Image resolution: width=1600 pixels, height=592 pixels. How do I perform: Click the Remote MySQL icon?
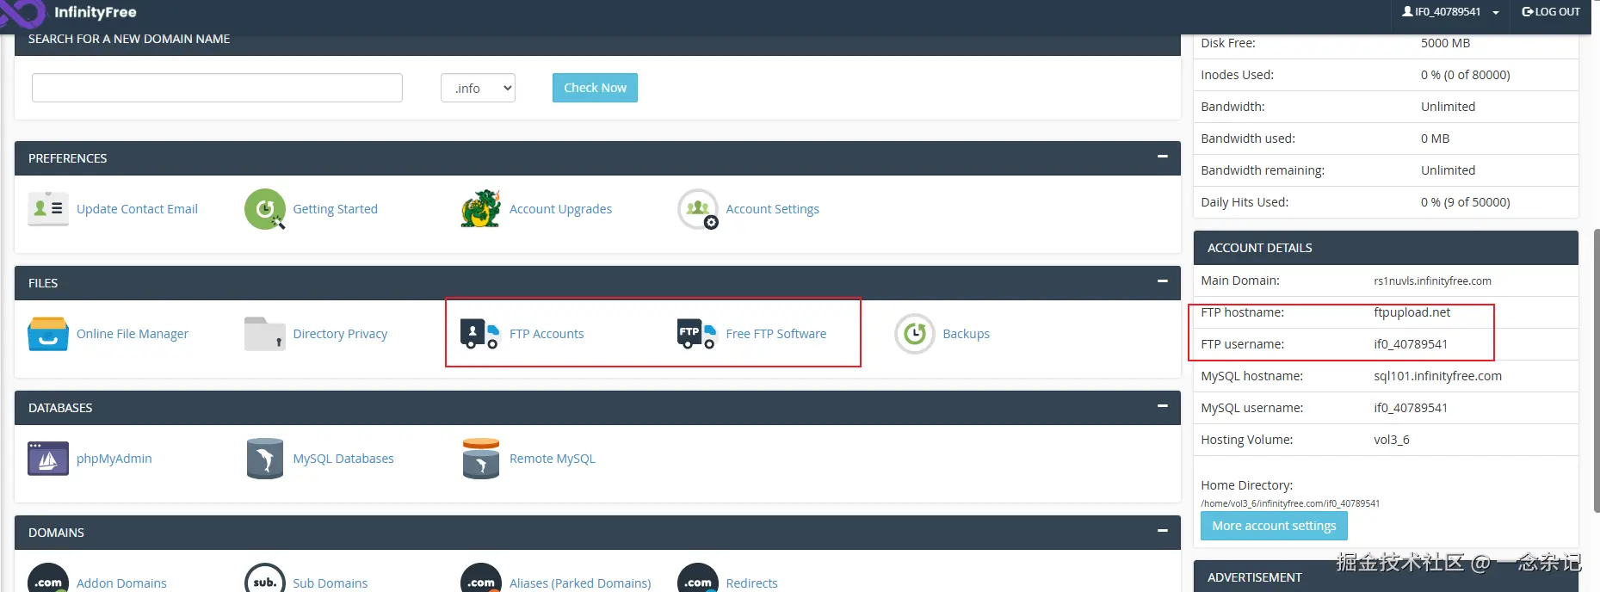coord(481,459)
